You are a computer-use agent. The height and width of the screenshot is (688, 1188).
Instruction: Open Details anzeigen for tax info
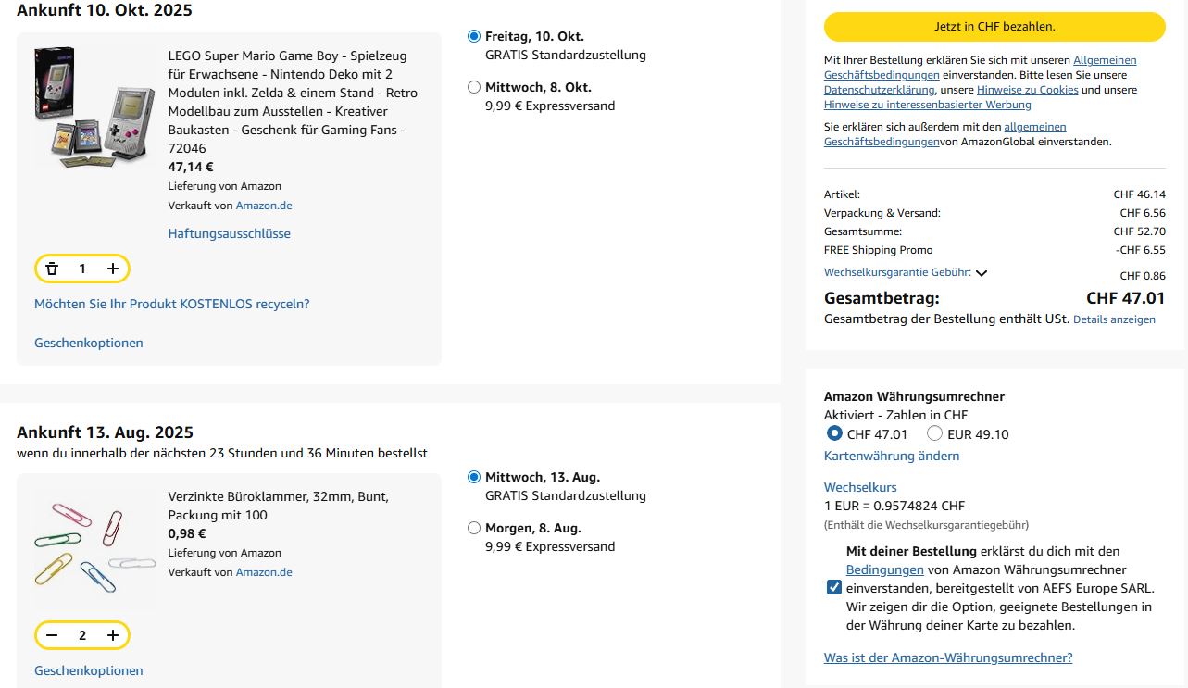[x=1114, y=319]
